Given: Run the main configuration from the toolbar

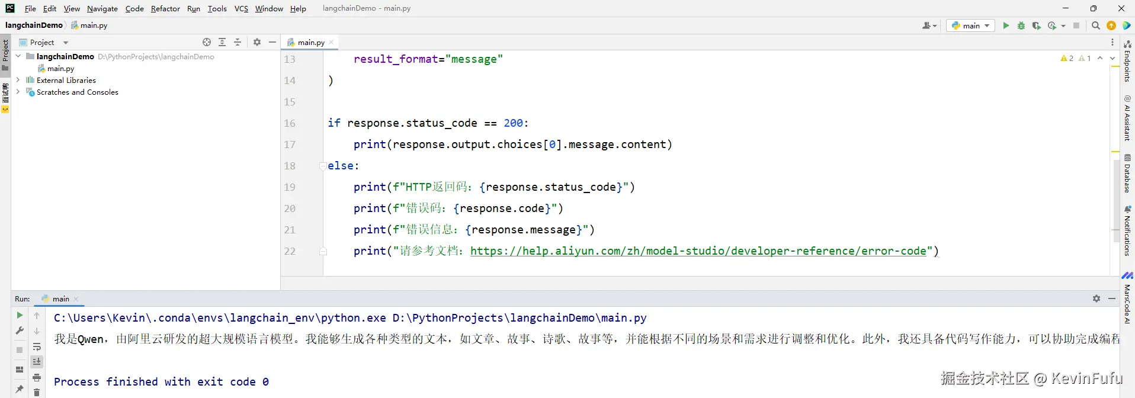Looking at the screenshot, I should 1005,25.
